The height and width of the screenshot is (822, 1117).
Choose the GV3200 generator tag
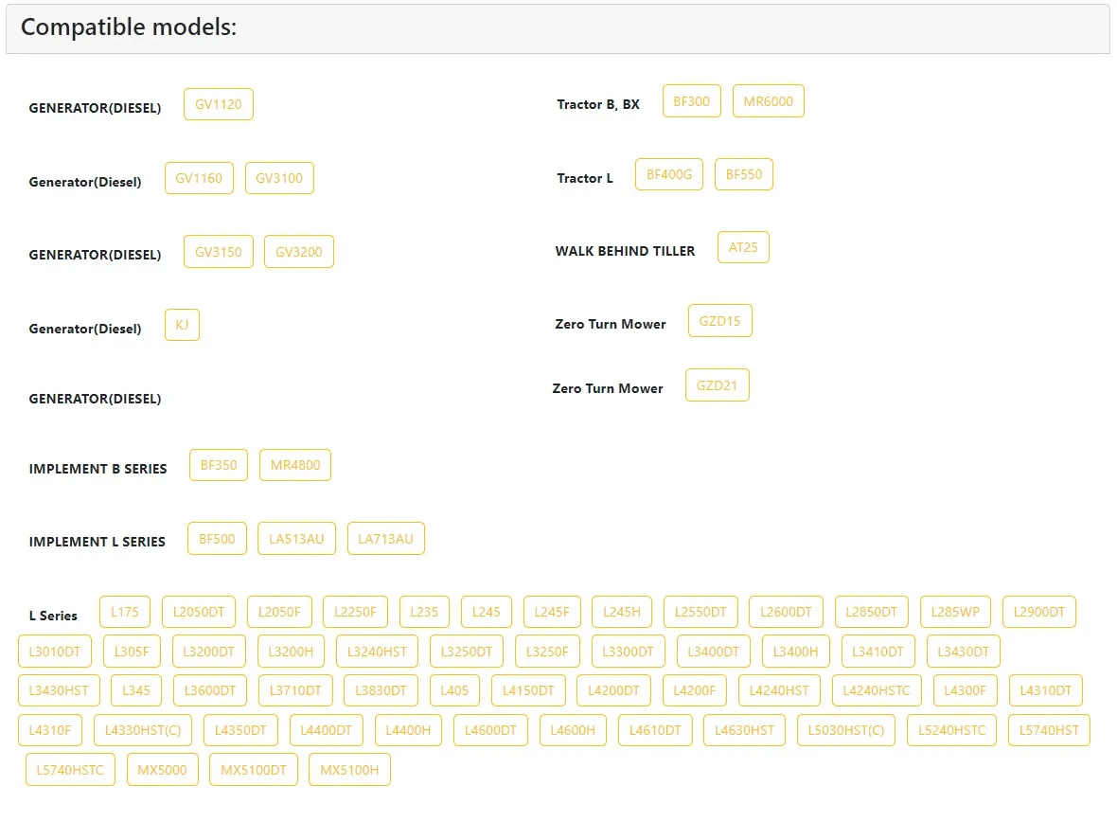[x=298, y=252]
